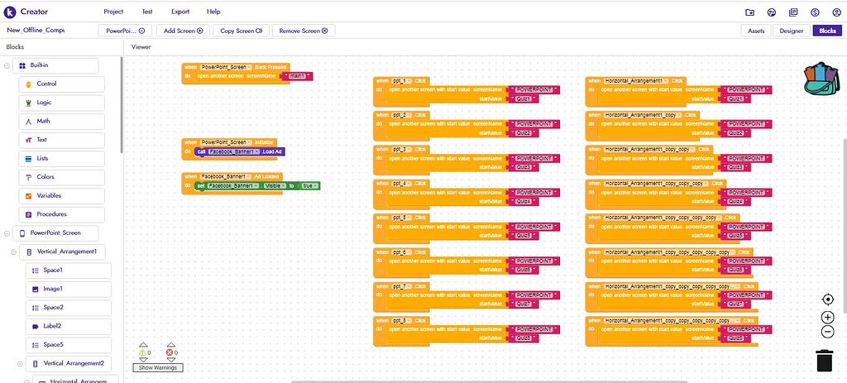Click the Add Screen button
Screen dimensions: 847x383
click(183, 31)
